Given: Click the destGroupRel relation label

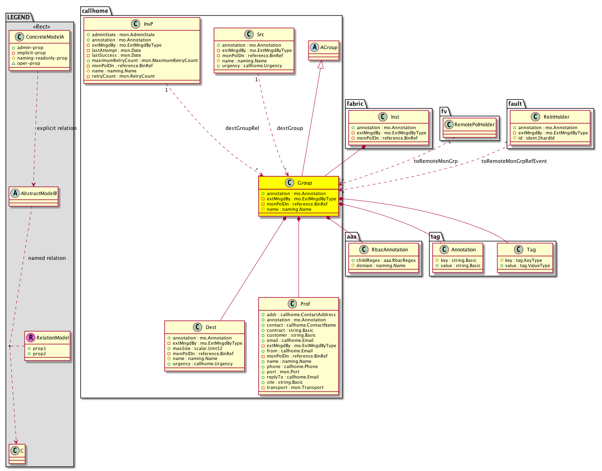Looking at the screenshot, I should 242,128.
